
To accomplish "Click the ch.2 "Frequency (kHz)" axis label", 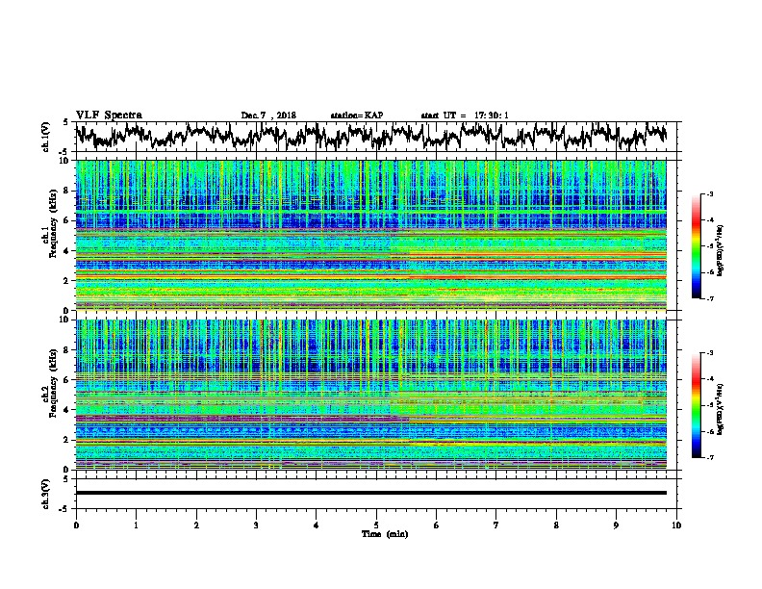I will click(x=53, y=383).
